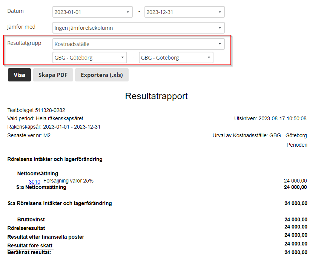Click the Resultat före skatt label
This screenshot has height=273, width=327.
click(30, 246)
